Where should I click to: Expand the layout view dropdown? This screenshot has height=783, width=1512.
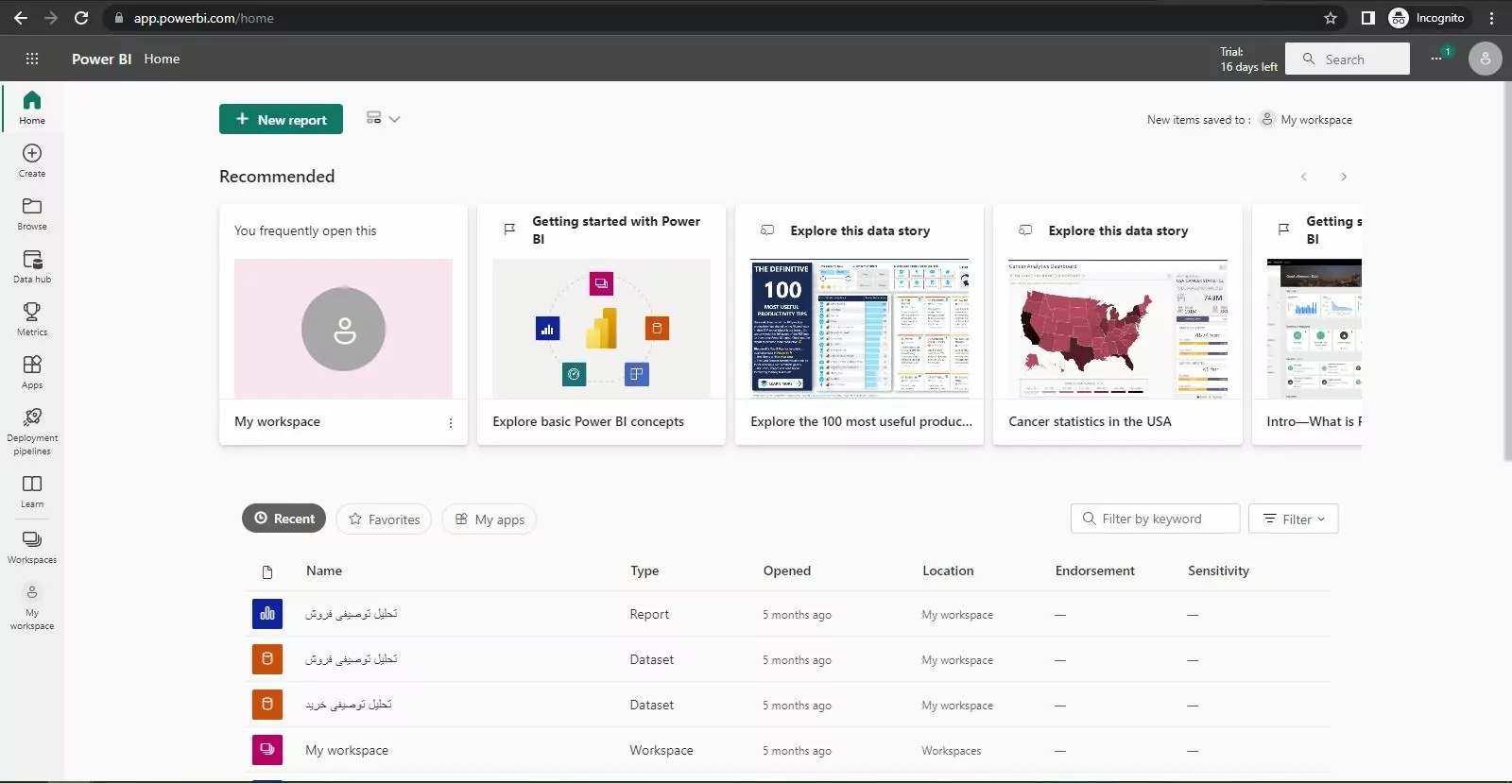[x=383, y=119]
